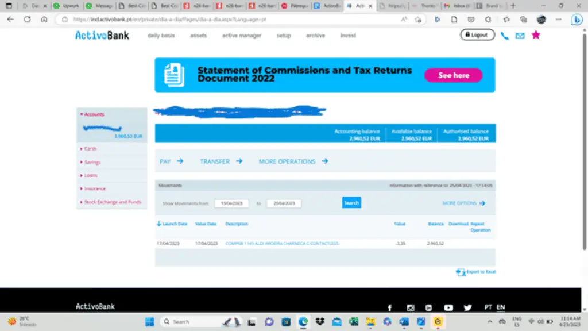Open the PAY operation link
Viewport: 588px width, 331px height.
tap(171, 161)
